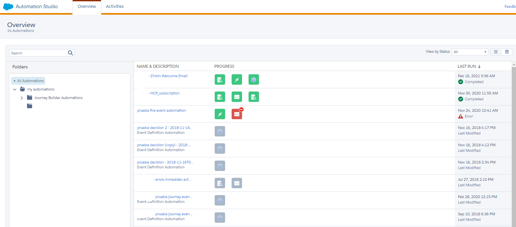Open the View by Status dropdown
The width and height of the screenshot is (516, 227).
pos(470,52)
